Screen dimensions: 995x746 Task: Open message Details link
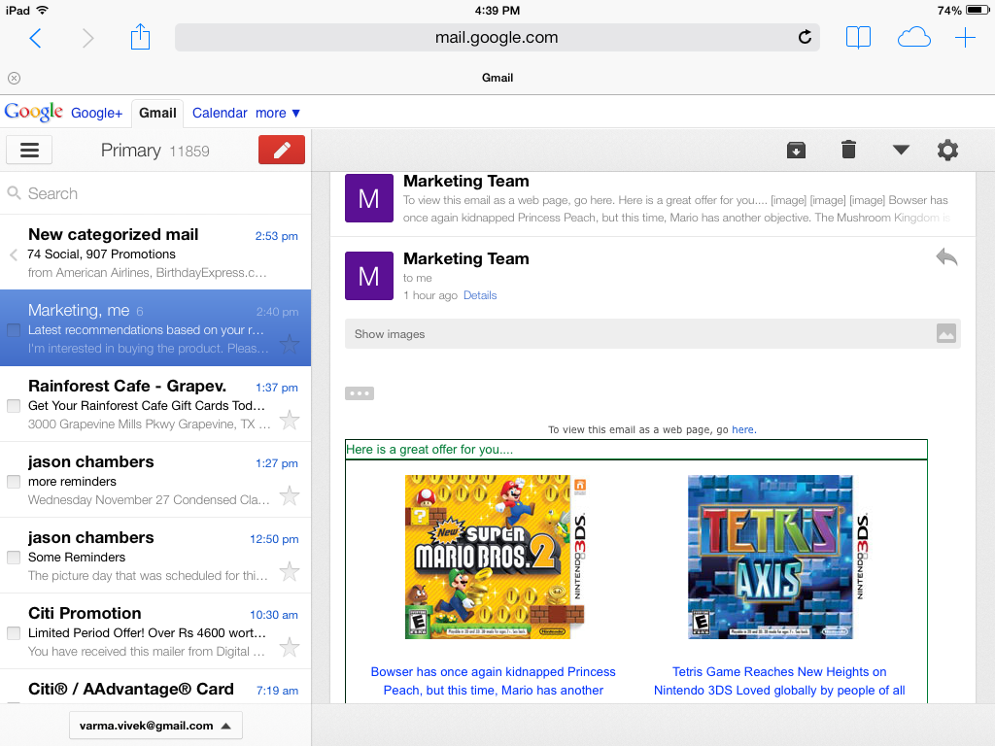[x=480, y=295]
